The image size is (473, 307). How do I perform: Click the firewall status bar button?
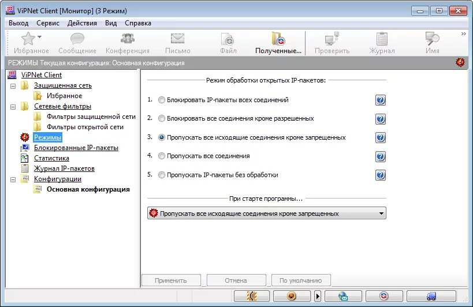click(252, 296)
